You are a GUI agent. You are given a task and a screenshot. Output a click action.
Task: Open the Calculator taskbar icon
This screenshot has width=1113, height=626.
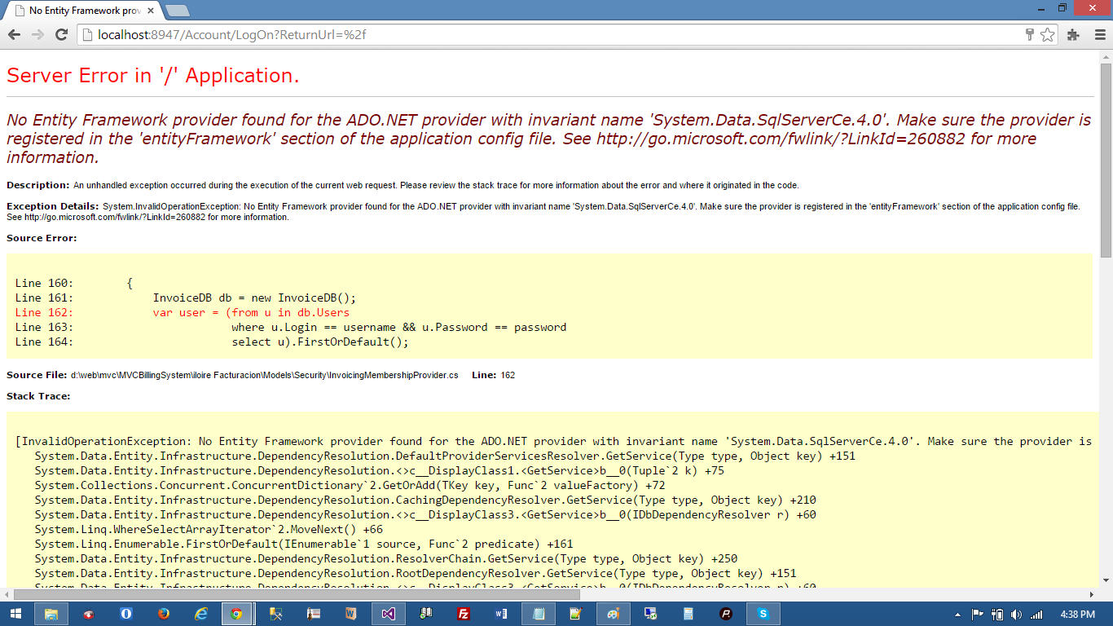688,614
